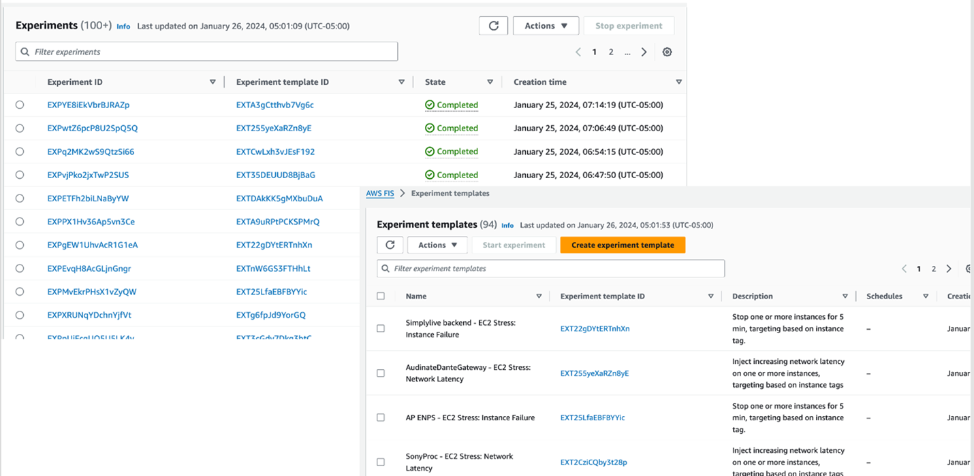
Task: Click next page arrow in templates pagination
Action: point(949,268)
